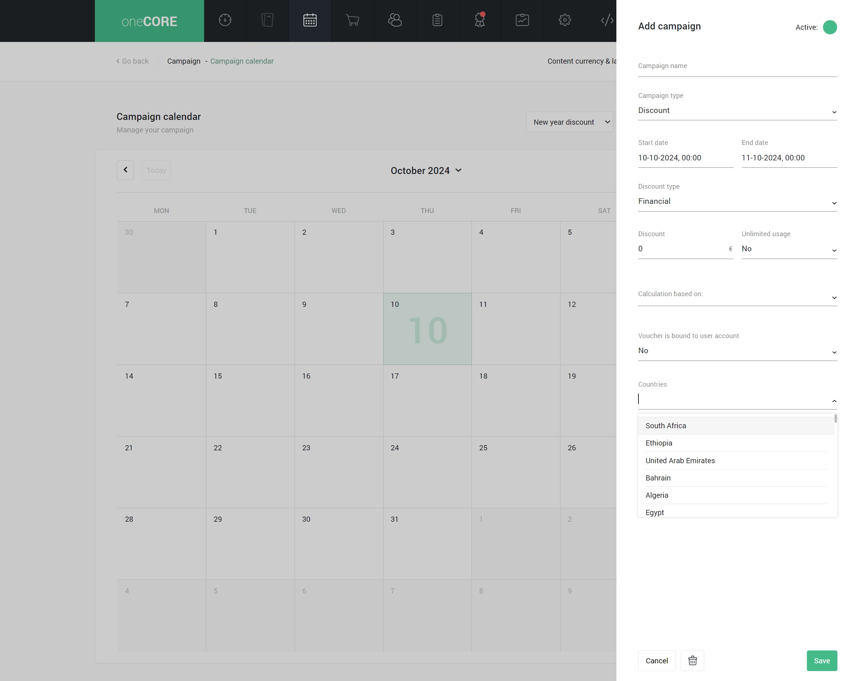Toggle the Active campaign switch

tap(829, 28)
